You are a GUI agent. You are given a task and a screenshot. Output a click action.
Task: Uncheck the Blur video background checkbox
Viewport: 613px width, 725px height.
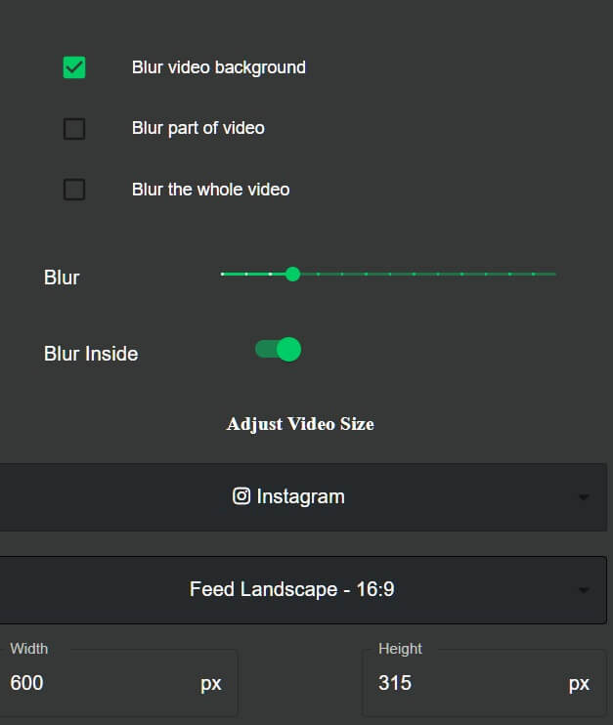click(x=74, y=67)
